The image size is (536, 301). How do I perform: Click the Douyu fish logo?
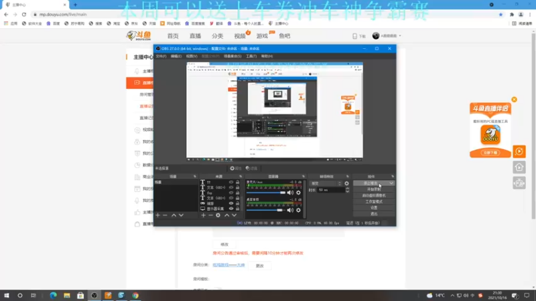coord(139,35)
